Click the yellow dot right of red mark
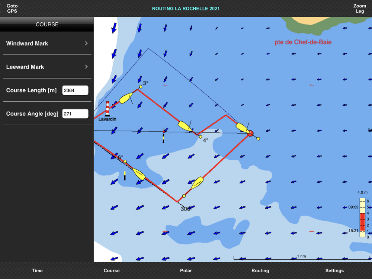 point(258,139)
